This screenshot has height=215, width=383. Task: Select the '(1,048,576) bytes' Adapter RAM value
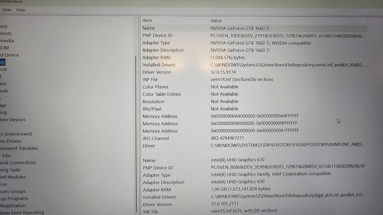click(227, 57)
